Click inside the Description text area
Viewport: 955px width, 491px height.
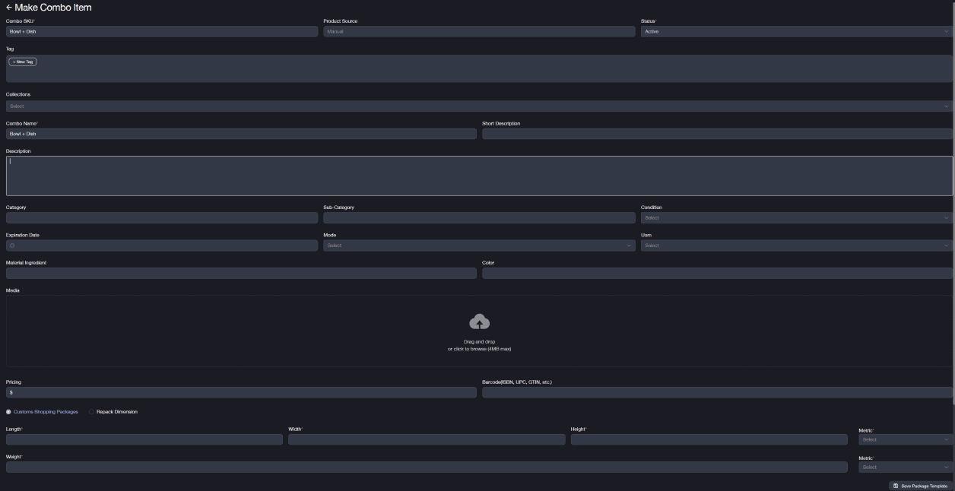pyautogui.click(x=479, y=176)
